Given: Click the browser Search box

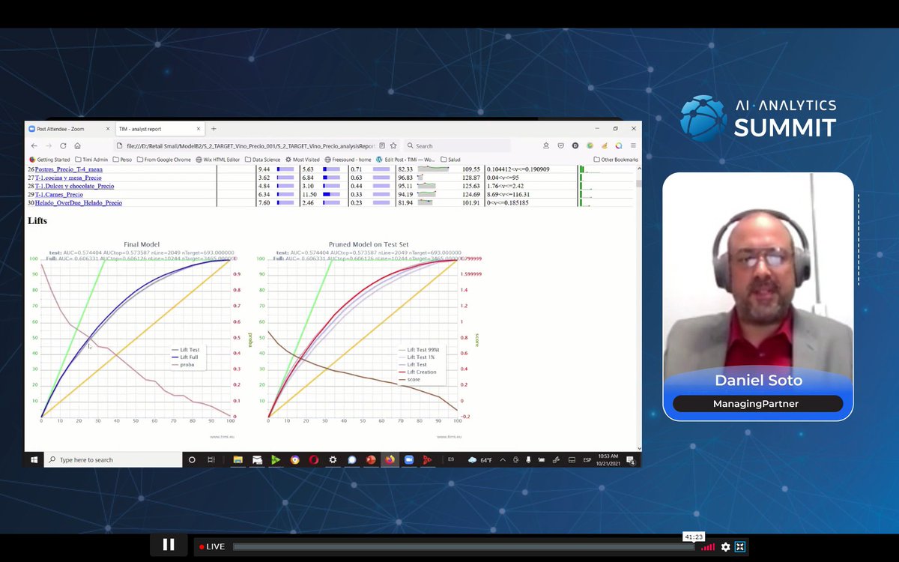Looking at the screenshot, I should (x=458, y=146).
